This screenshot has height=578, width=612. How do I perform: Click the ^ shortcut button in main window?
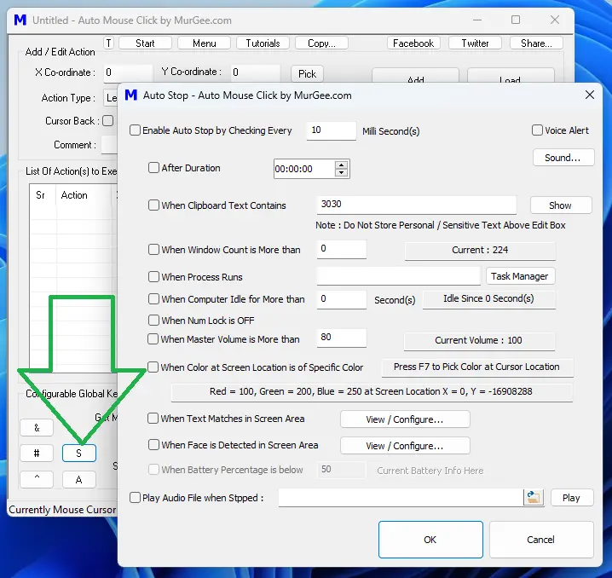coord(37,479)
